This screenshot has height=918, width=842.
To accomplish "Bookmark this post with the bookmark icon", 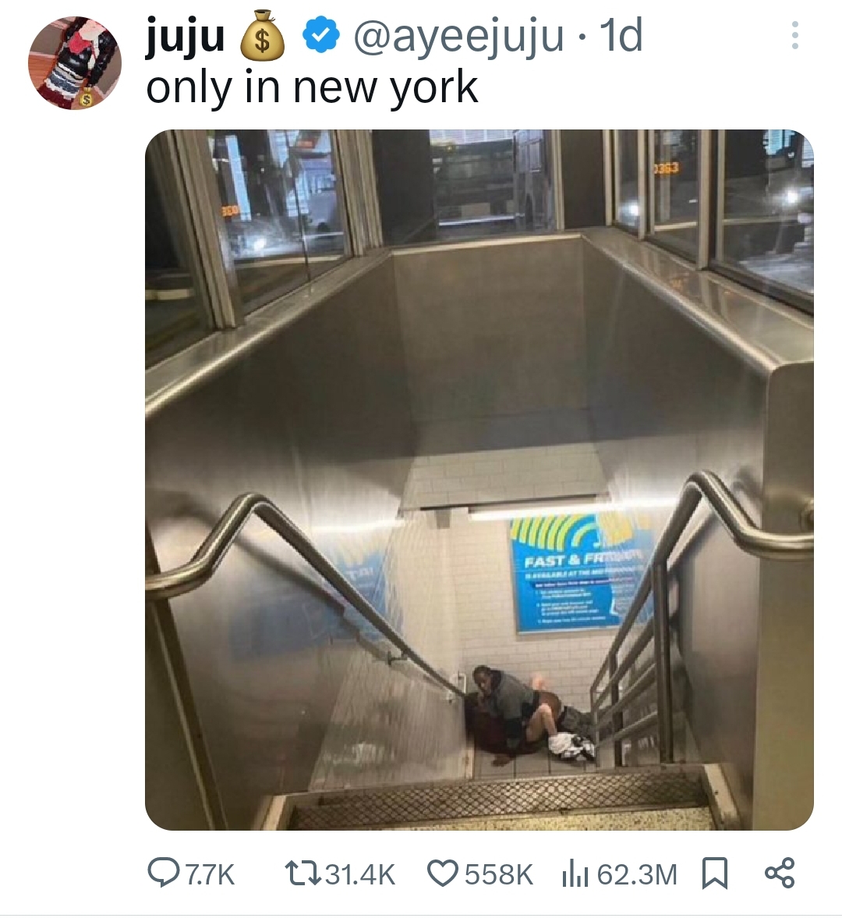I will pos(714,874).
